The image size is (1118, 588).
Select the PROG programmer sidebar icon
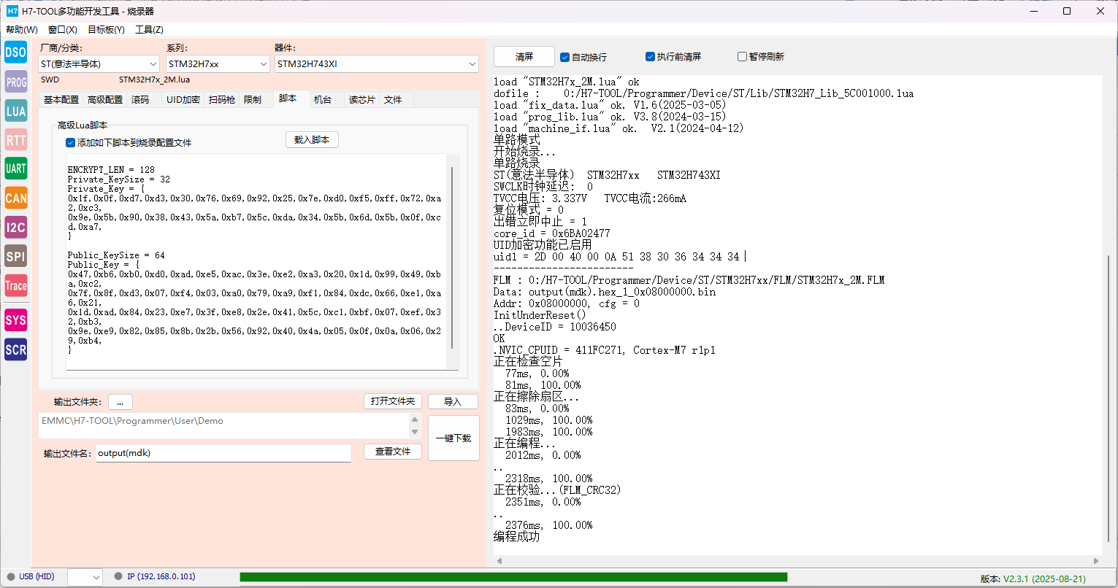15,82
